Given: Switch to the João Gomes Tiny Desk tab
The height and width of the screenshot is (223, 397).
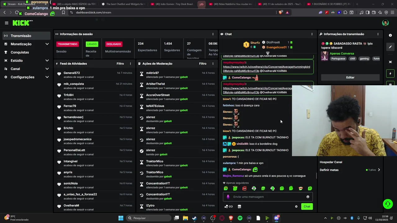Looking at the screenshot, I should coord(172,4).
